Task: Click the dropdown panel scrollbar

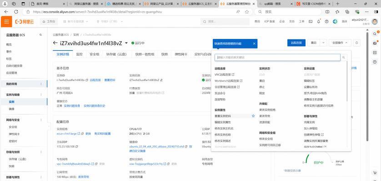Action: click(x=347, y=82)
